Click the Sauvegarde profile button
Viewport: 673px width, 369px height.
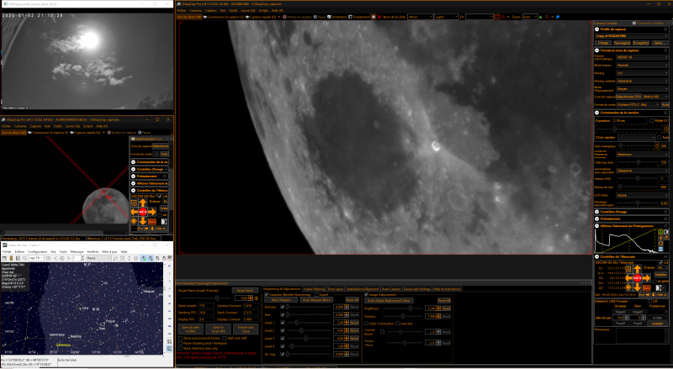(x=623, y=43)
